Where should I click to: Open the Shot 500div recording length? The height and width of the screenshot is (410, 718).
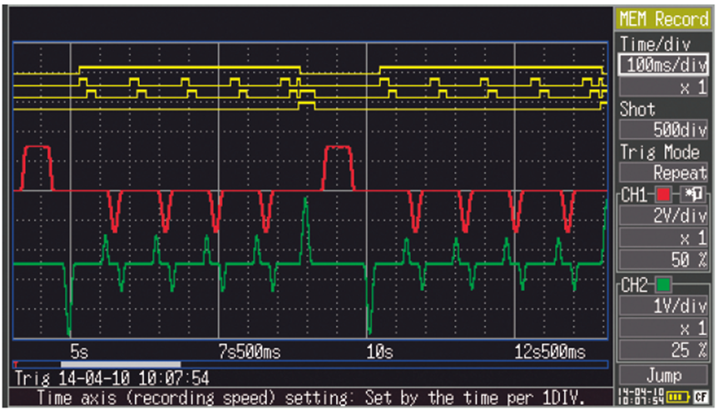(x=663, y=131)
